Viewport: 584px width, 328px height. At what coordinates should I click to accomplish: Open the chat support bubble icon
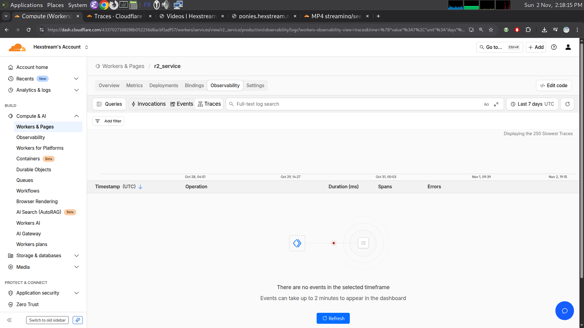tap(565, 311)
